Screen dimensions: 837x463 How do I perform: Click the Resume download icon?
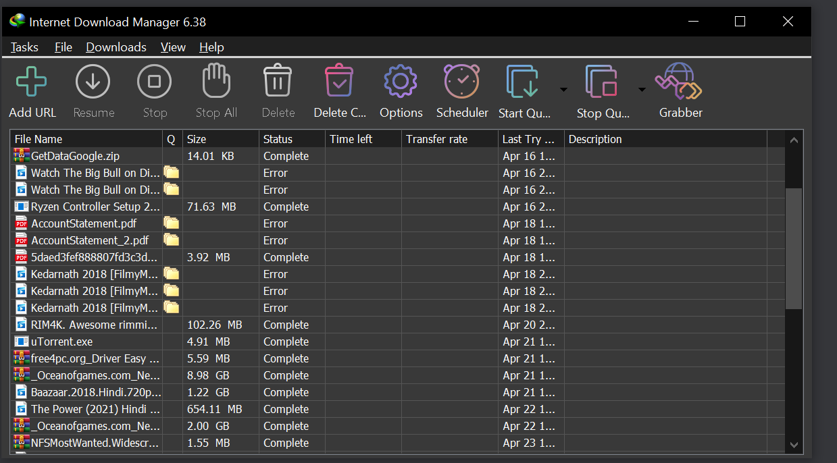(93, 82)
